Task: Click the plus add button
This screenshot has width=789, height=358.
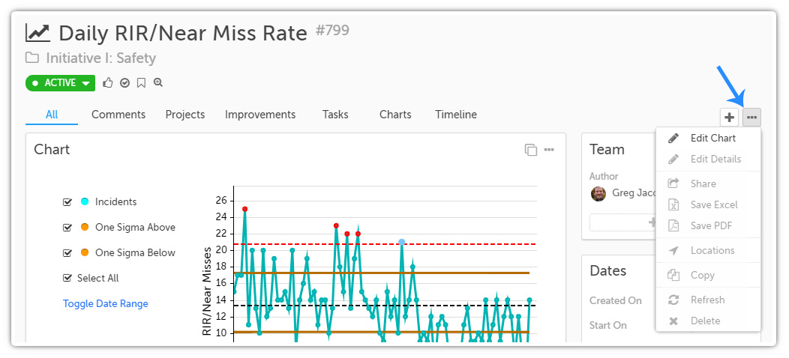Action: point(729,117)
